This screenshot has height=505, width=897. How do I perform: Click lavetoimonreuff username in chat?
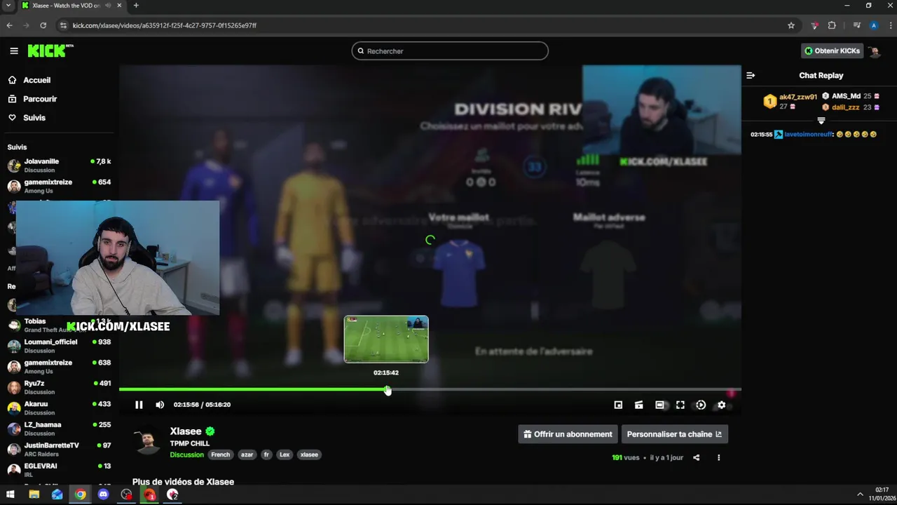[x=808, y=134]
